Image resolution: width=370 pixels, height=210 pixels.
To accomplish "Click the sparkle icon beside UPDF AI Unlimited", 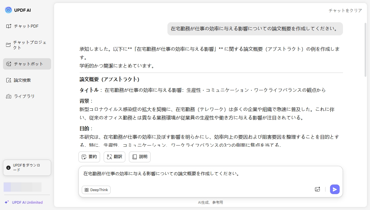I will pos(7,202).
